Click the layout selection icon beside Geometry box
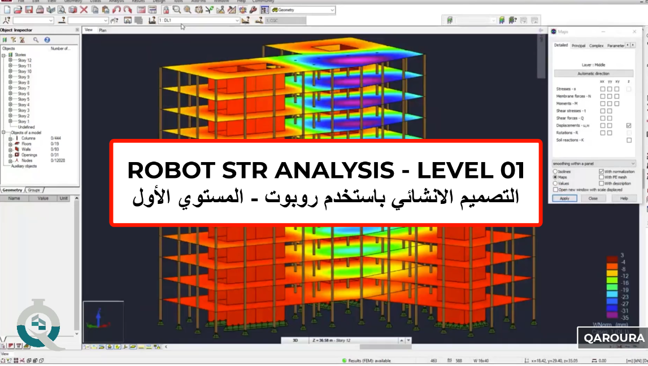This screenshot has height=366, width=648. pos(264,10)
